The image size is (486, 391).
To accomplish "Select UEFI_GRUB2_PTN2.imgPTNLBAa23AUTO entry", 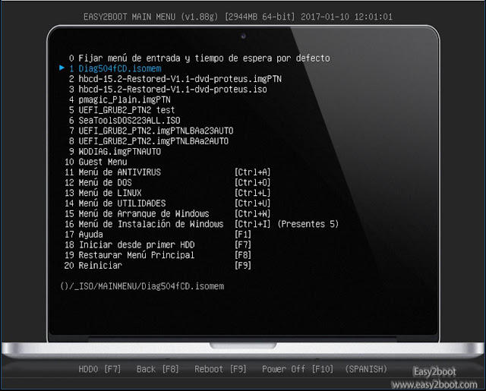I will (151, 131).
